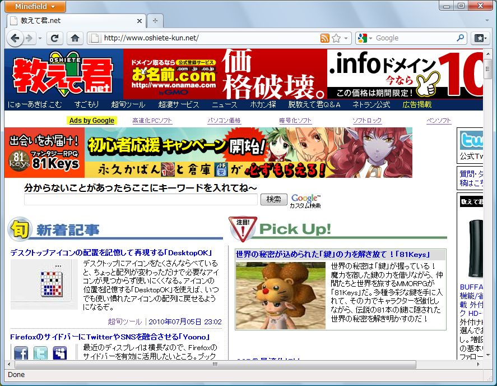The width and height of the screenshot is (497, 386).
Task: Click the MySpace icon in the Yoono article
Action: [x=60, y=353]
